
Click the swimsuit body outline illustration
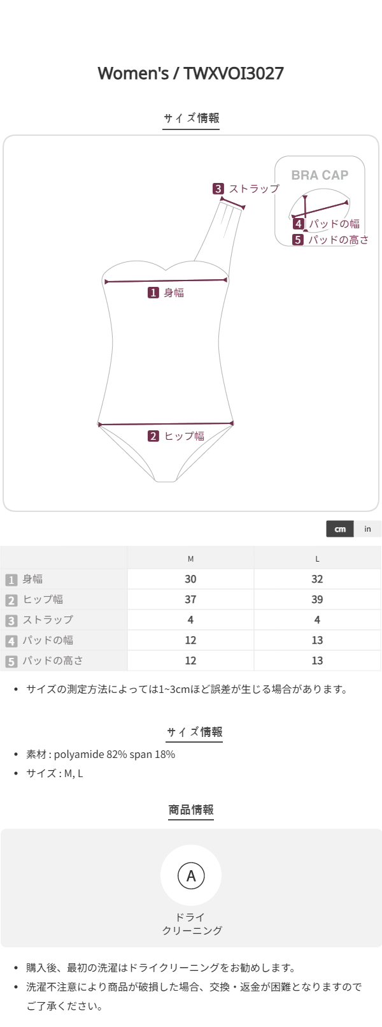[167, 357]
